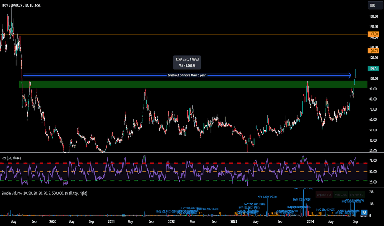The image size is (384, 226).
Task: Click the 30.00 price axis value
Action: point(373,151)
